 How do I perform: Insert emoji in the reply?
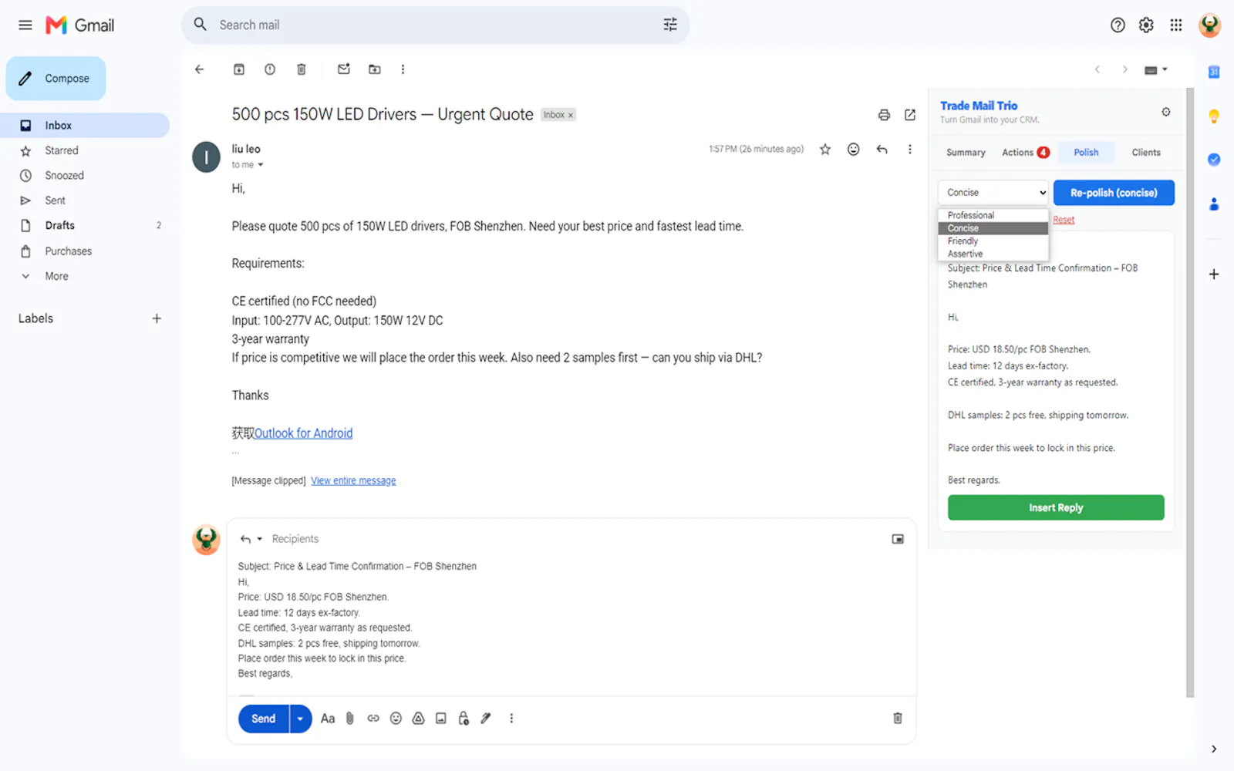click(396, 719)
